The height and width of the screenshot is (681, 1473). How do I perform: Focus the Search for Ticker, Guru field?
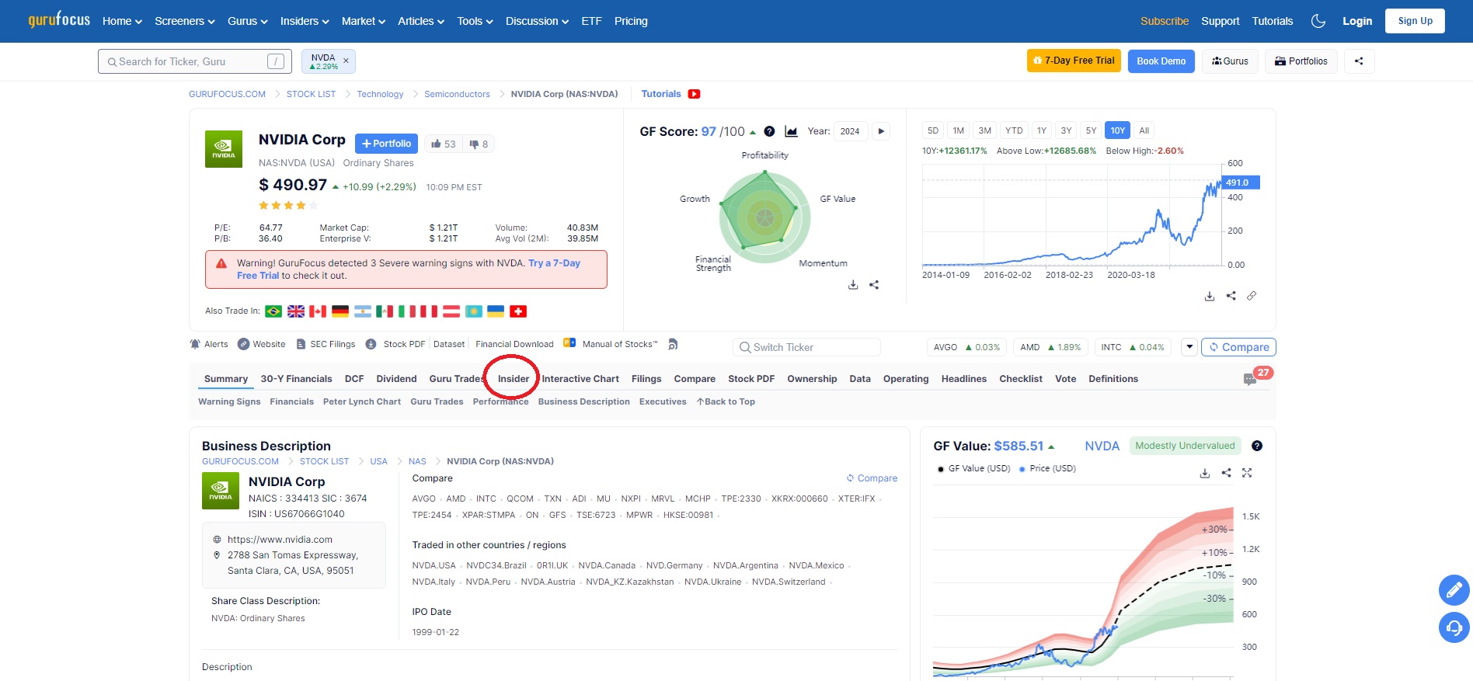195,61
